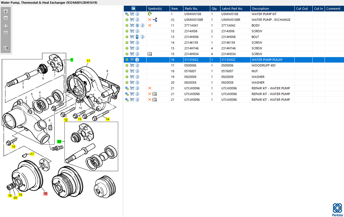Click the Cut In column header
The height and width of the screenshot is (217, 344).
[x=319, y=9]
